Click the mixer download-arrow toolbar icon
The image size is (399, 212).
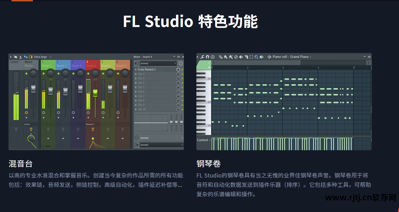(20, 57)
